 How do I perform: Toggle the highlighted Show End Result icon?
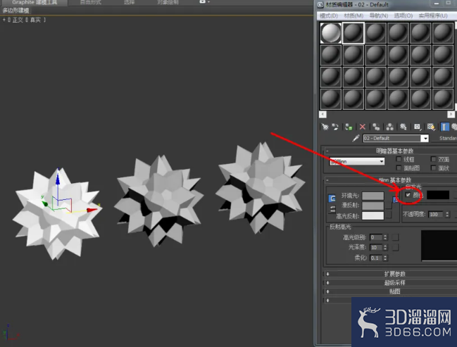coord(444,127)
